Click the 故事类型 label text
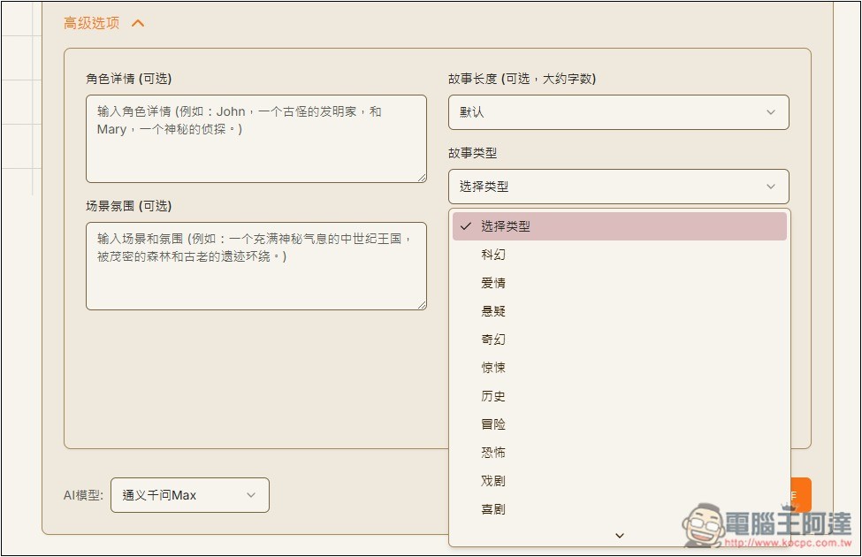 [472, 153]
